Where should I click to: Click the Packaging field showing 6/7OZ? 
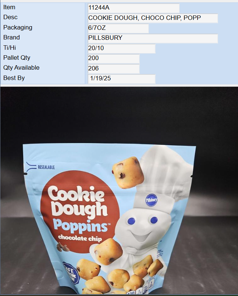(x=118, y=28)
